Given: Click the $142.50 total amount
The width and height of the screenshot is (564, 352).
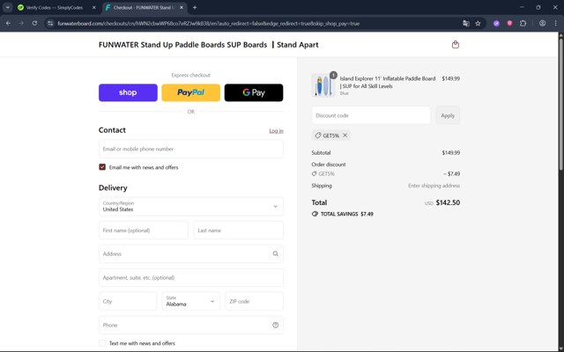Looking at the screenshot, I should [448, 202].
